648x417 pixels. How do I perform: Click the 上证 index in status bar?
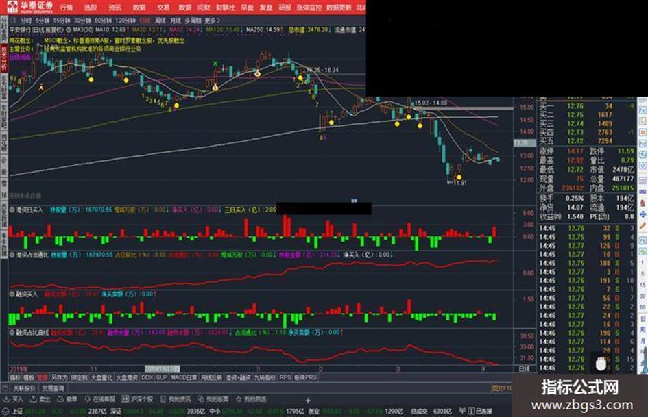coord(17,412)
